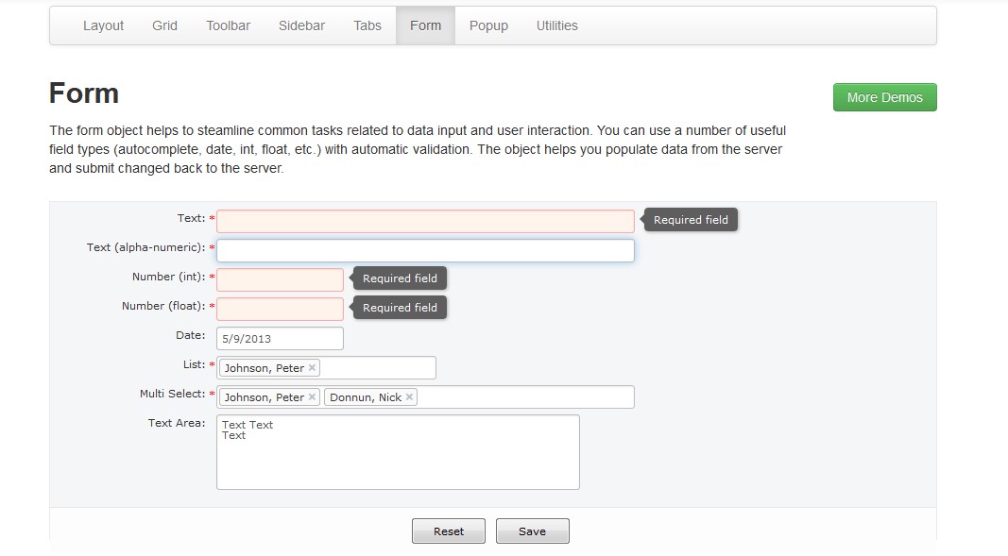Select the Tabs menu item

(367, 25)
